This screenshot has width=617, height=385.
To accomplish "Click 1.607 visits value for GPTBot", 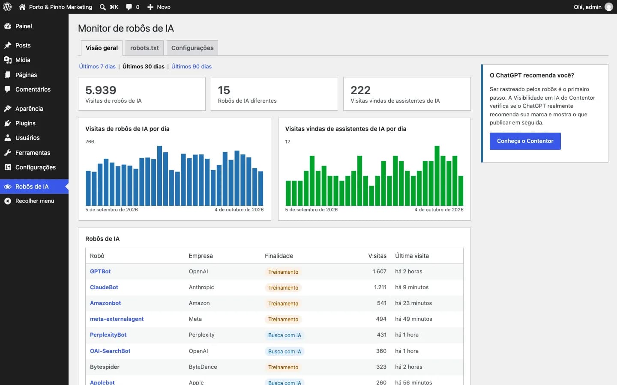I will tap(380, 272).
